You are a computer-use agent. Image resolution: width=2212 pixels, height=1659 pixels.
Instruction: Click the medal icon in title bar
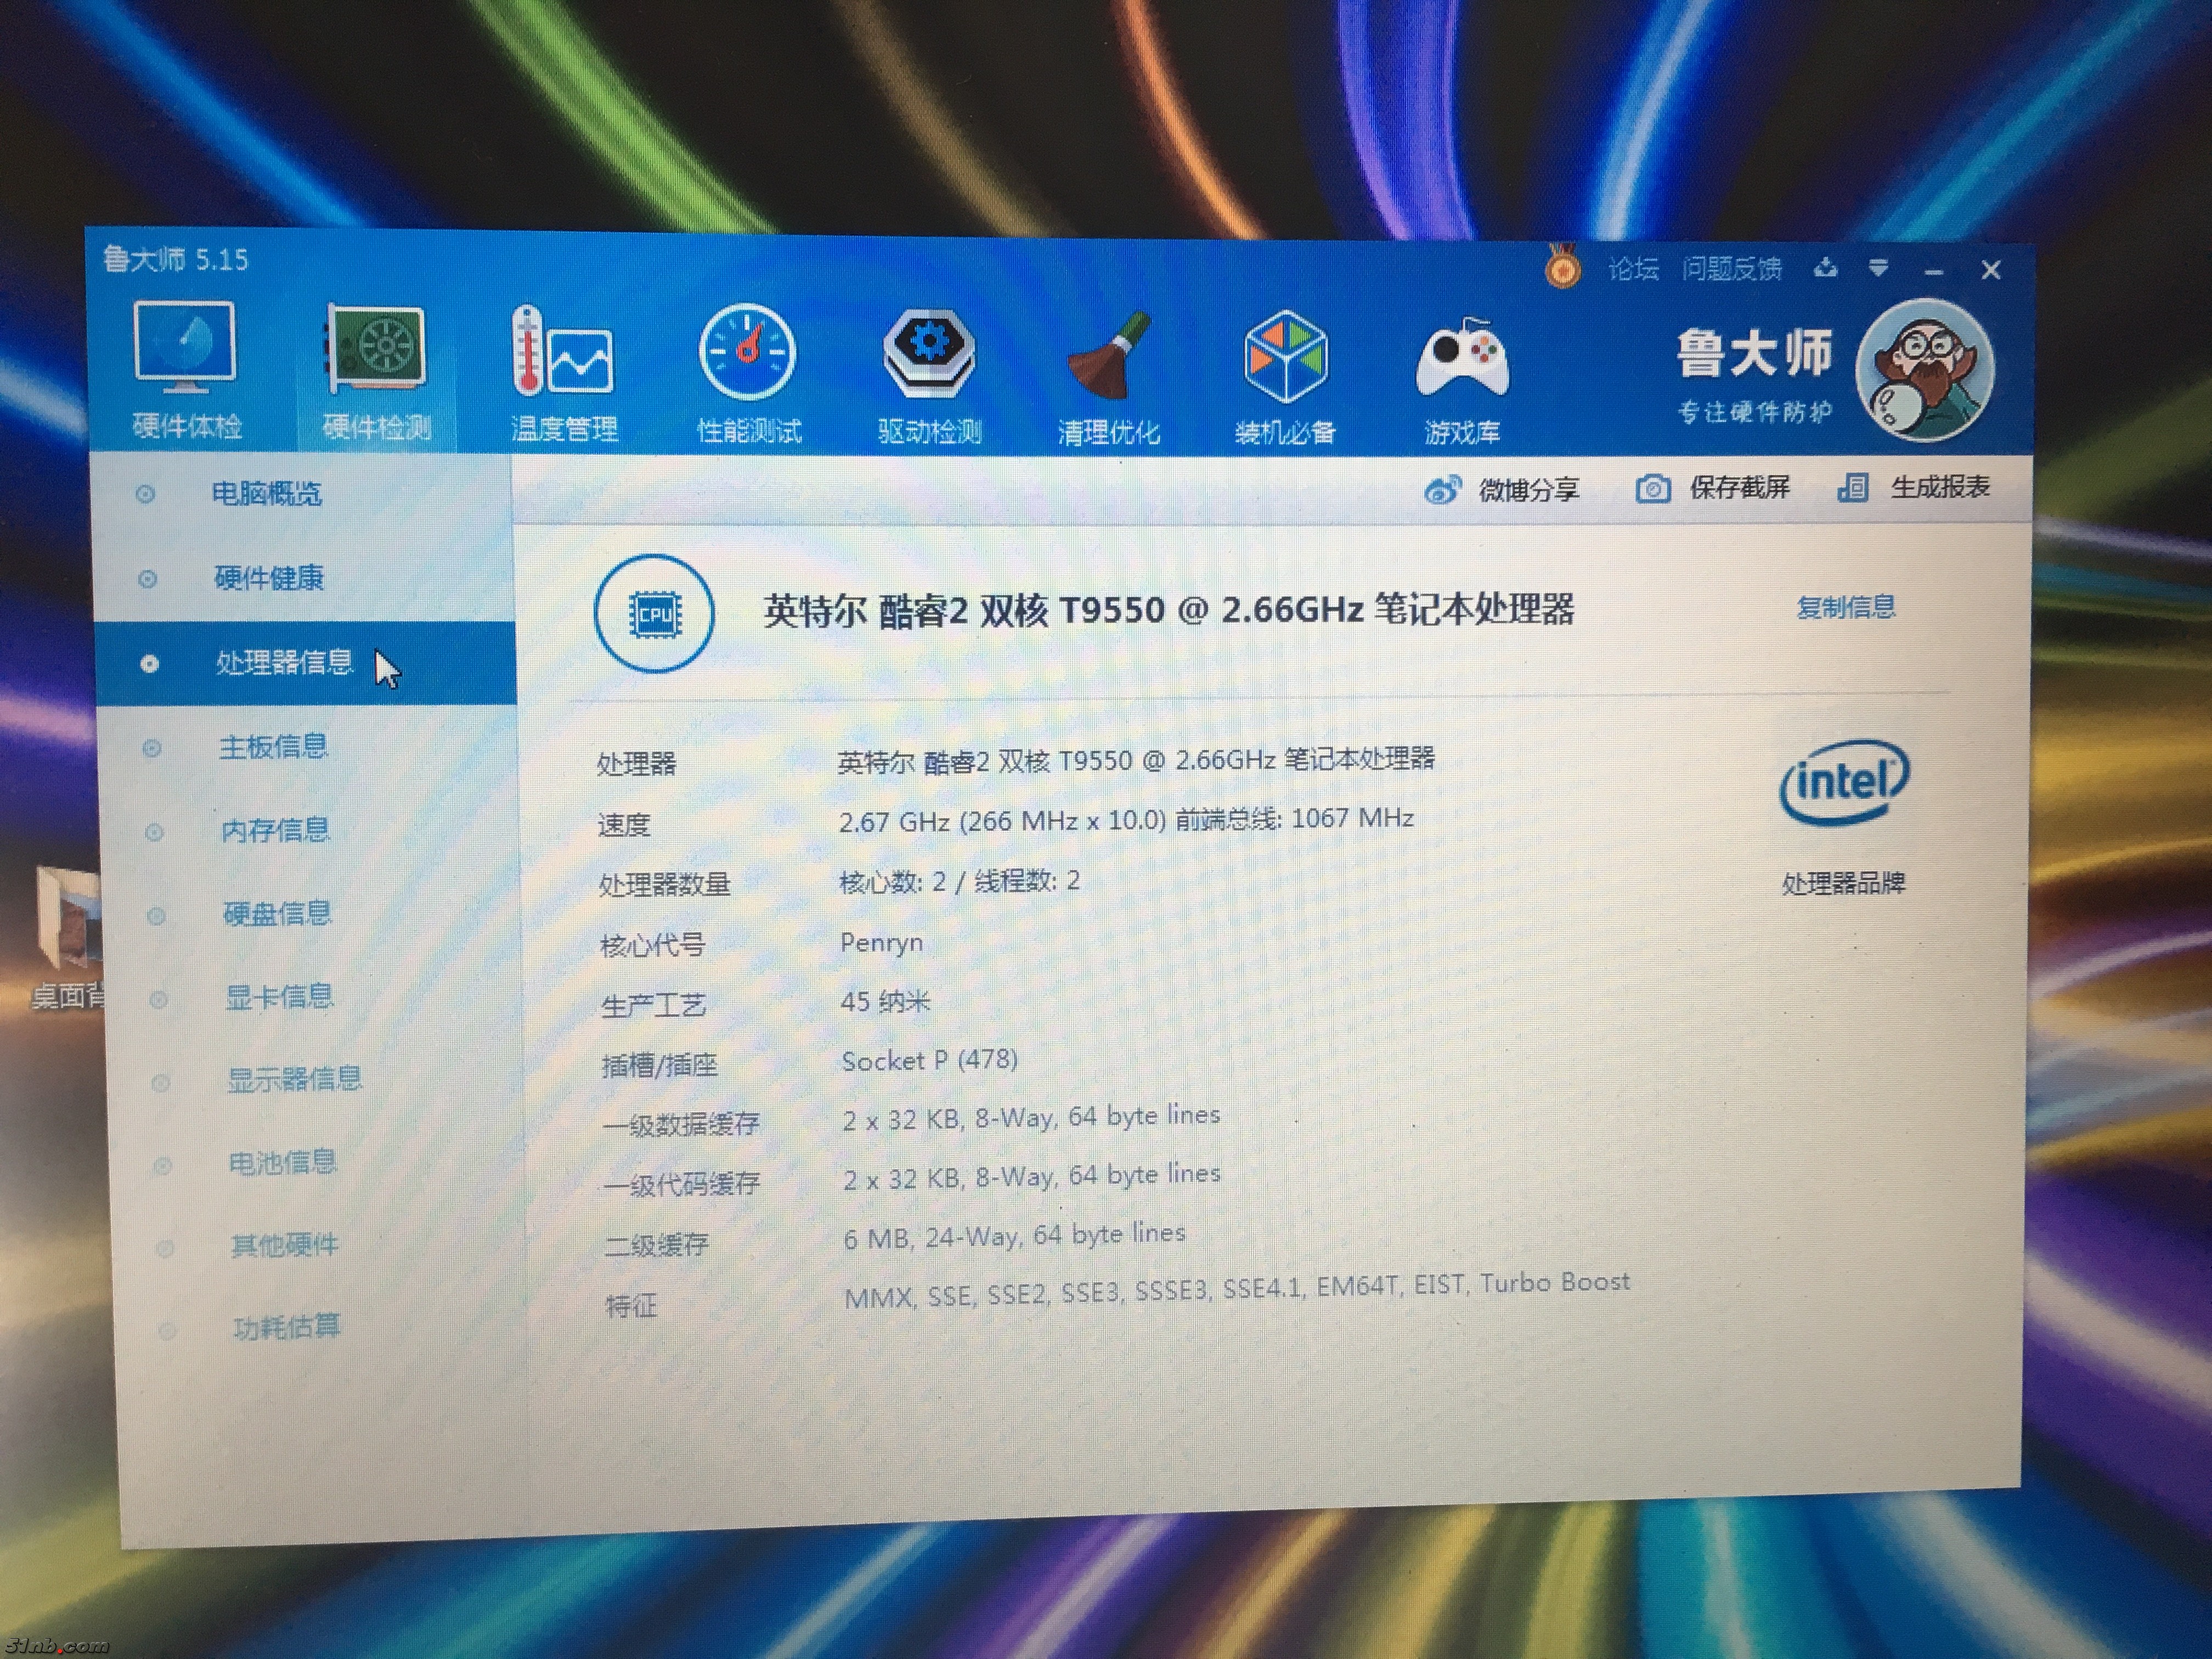(1562, 267)
